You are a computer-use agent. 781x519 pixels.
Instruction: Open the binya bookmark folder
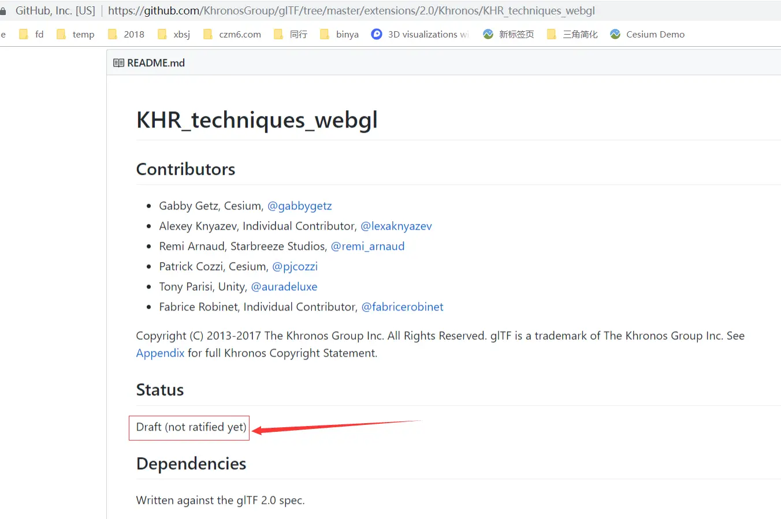point(339,35)
